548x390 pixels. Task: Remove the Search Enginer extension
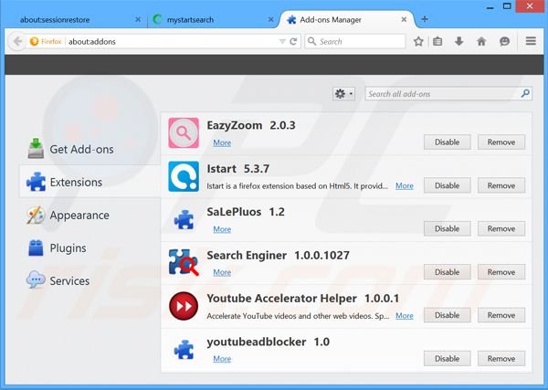(501, 272)
